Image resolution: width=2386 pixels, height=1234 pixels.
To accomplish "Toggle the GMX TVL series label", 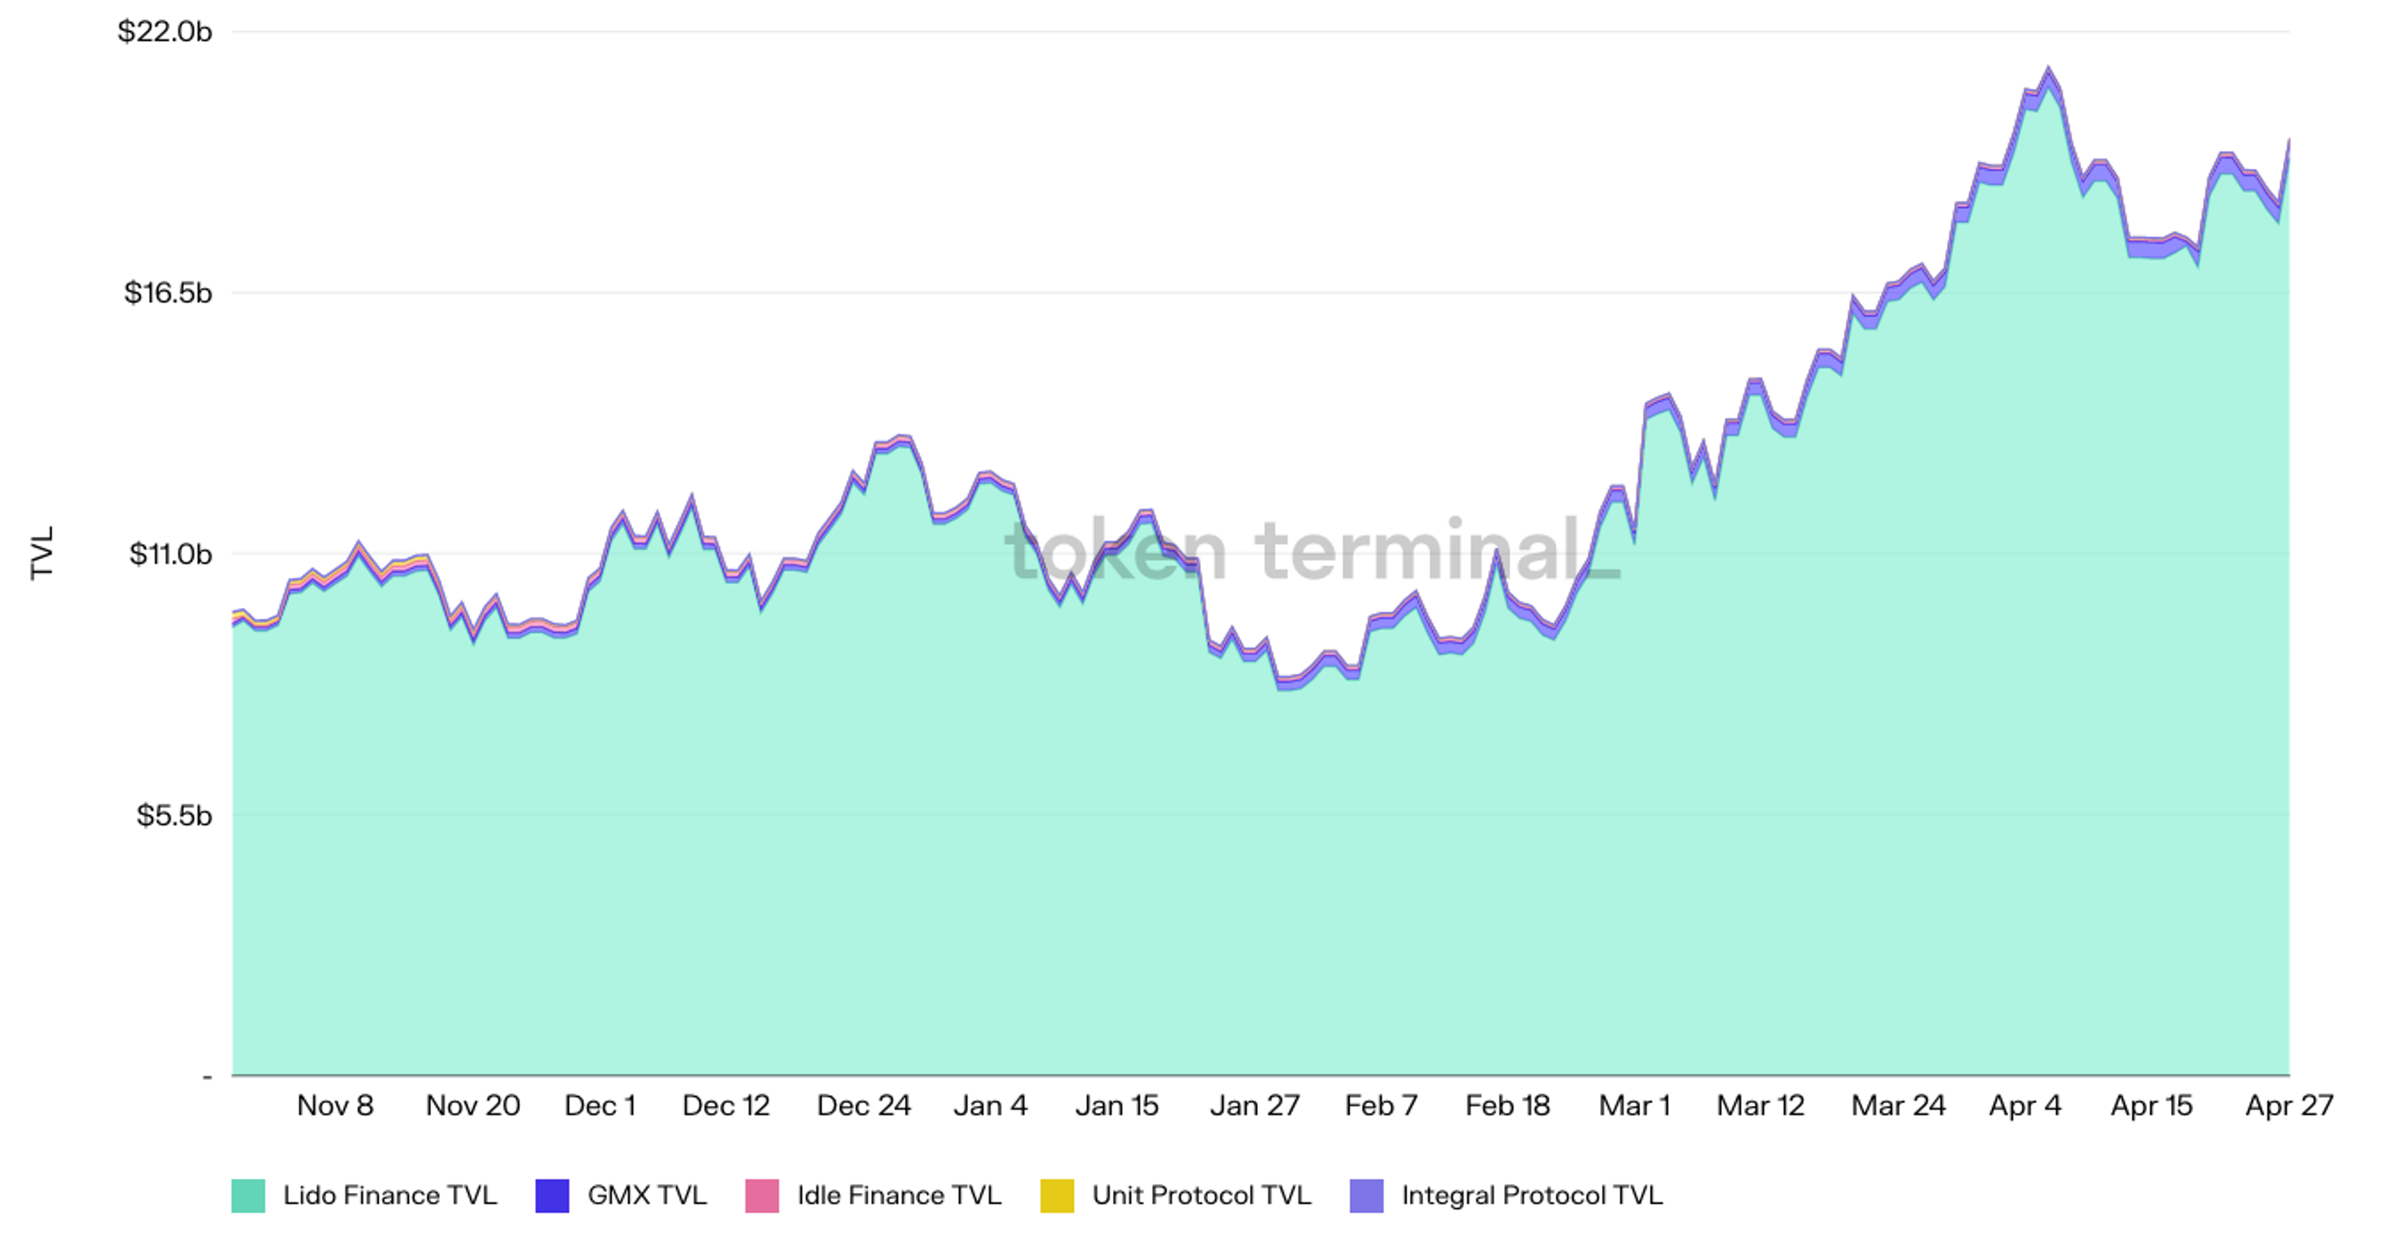I will coord(646,1195).
